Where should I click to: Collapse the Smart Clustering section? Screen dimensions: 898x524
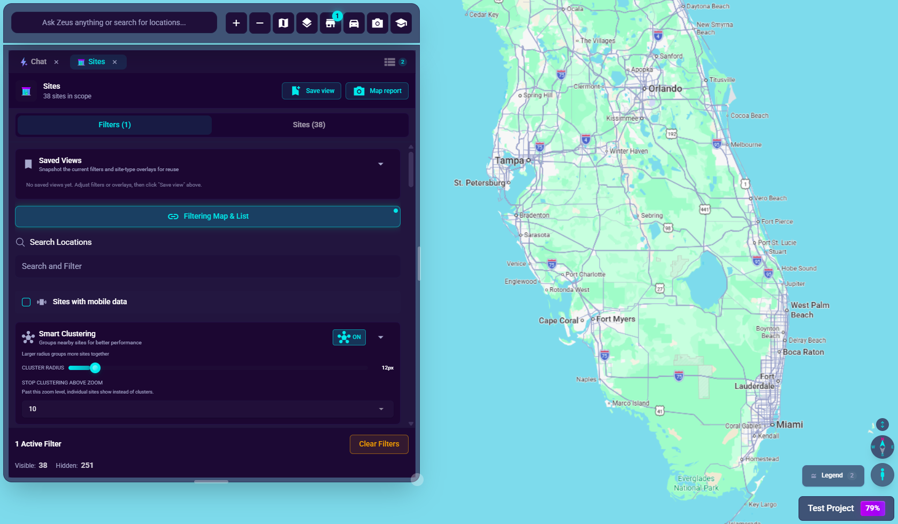pos(381,337)
